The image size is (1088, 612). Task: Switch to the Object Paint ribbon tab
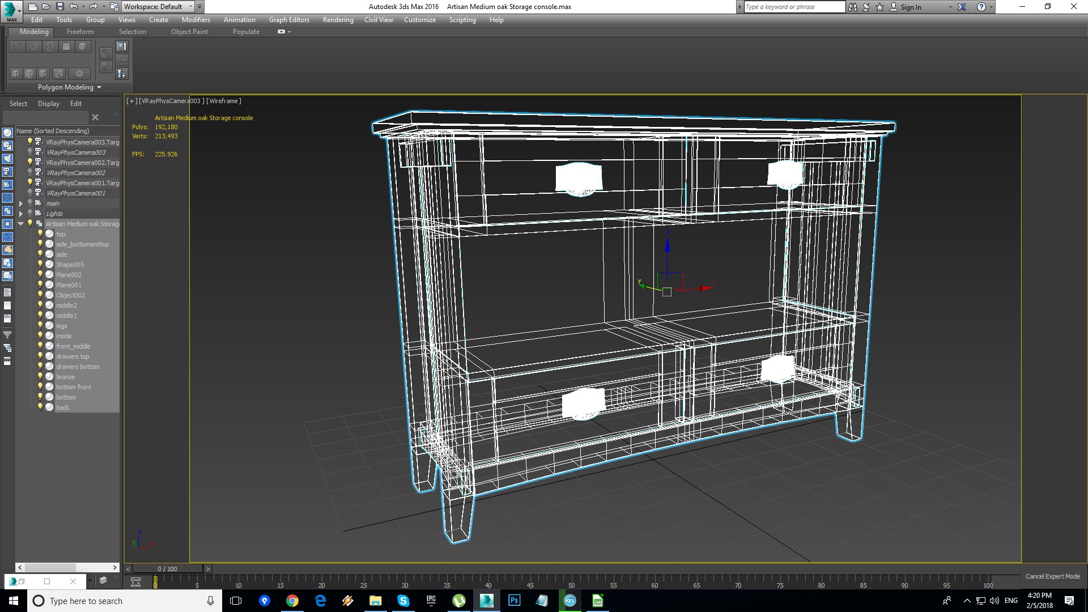point(189,32)
